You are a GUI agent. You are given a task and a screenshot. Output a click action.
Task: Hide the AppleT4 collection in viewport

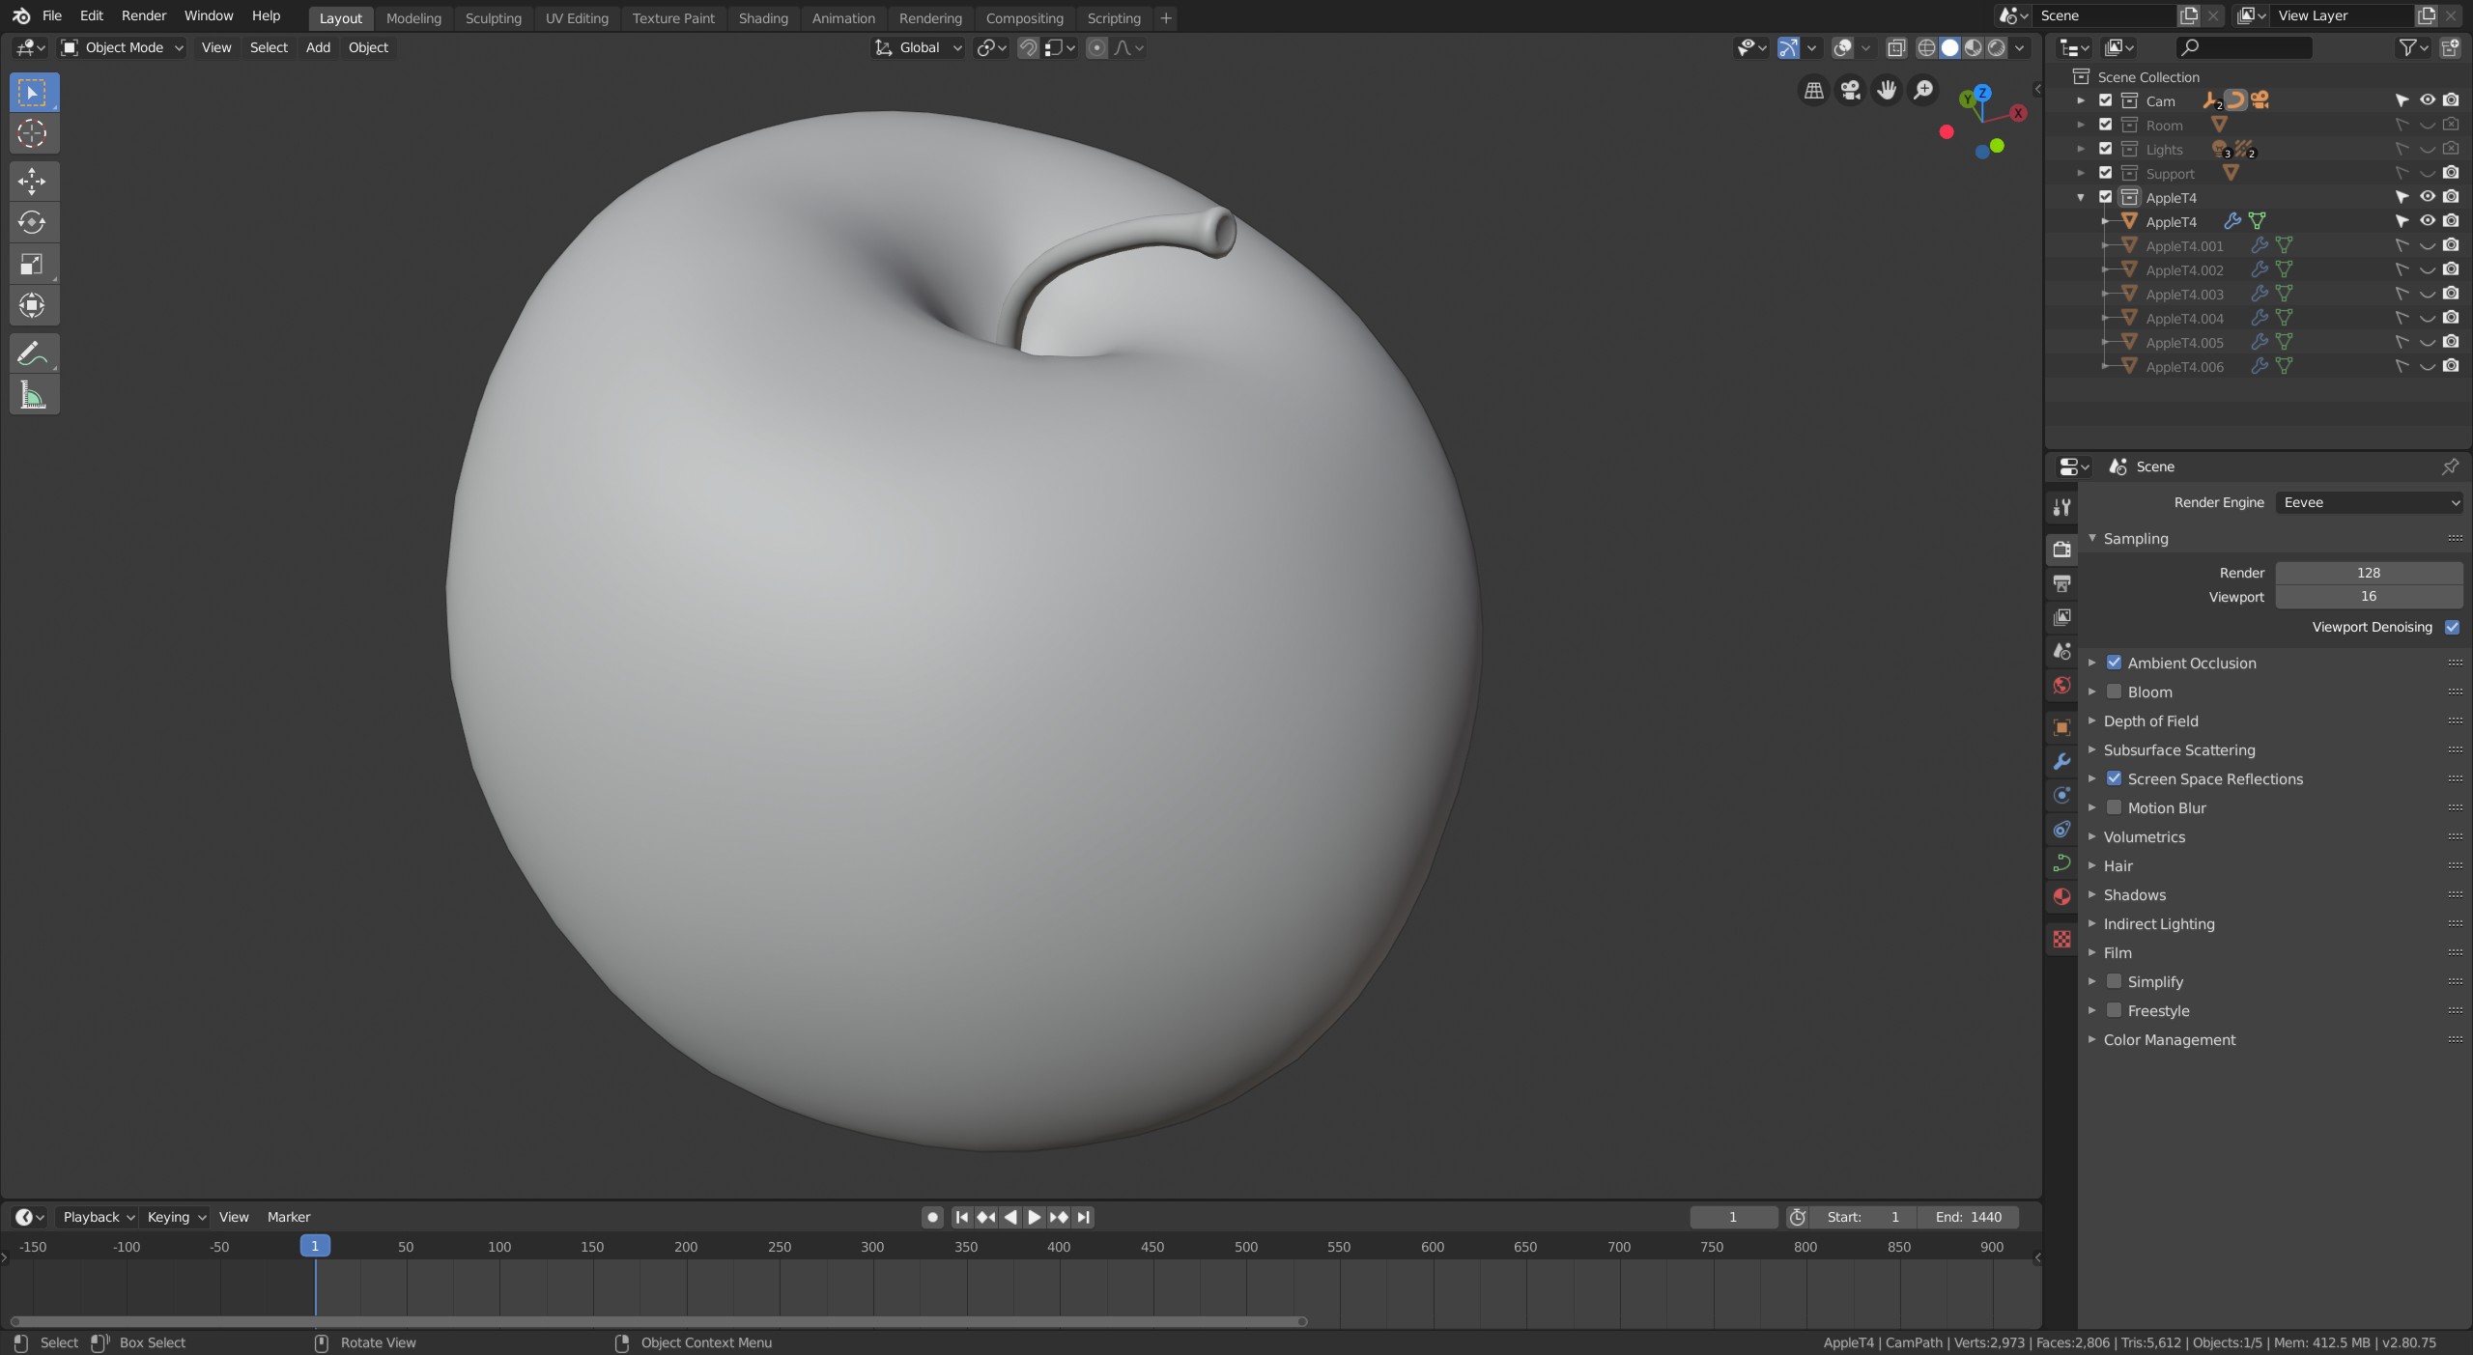point(2427,197)
